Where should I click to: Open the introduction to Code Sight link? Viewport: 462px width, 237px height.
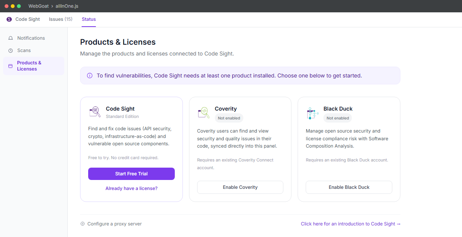pos(351,224)
